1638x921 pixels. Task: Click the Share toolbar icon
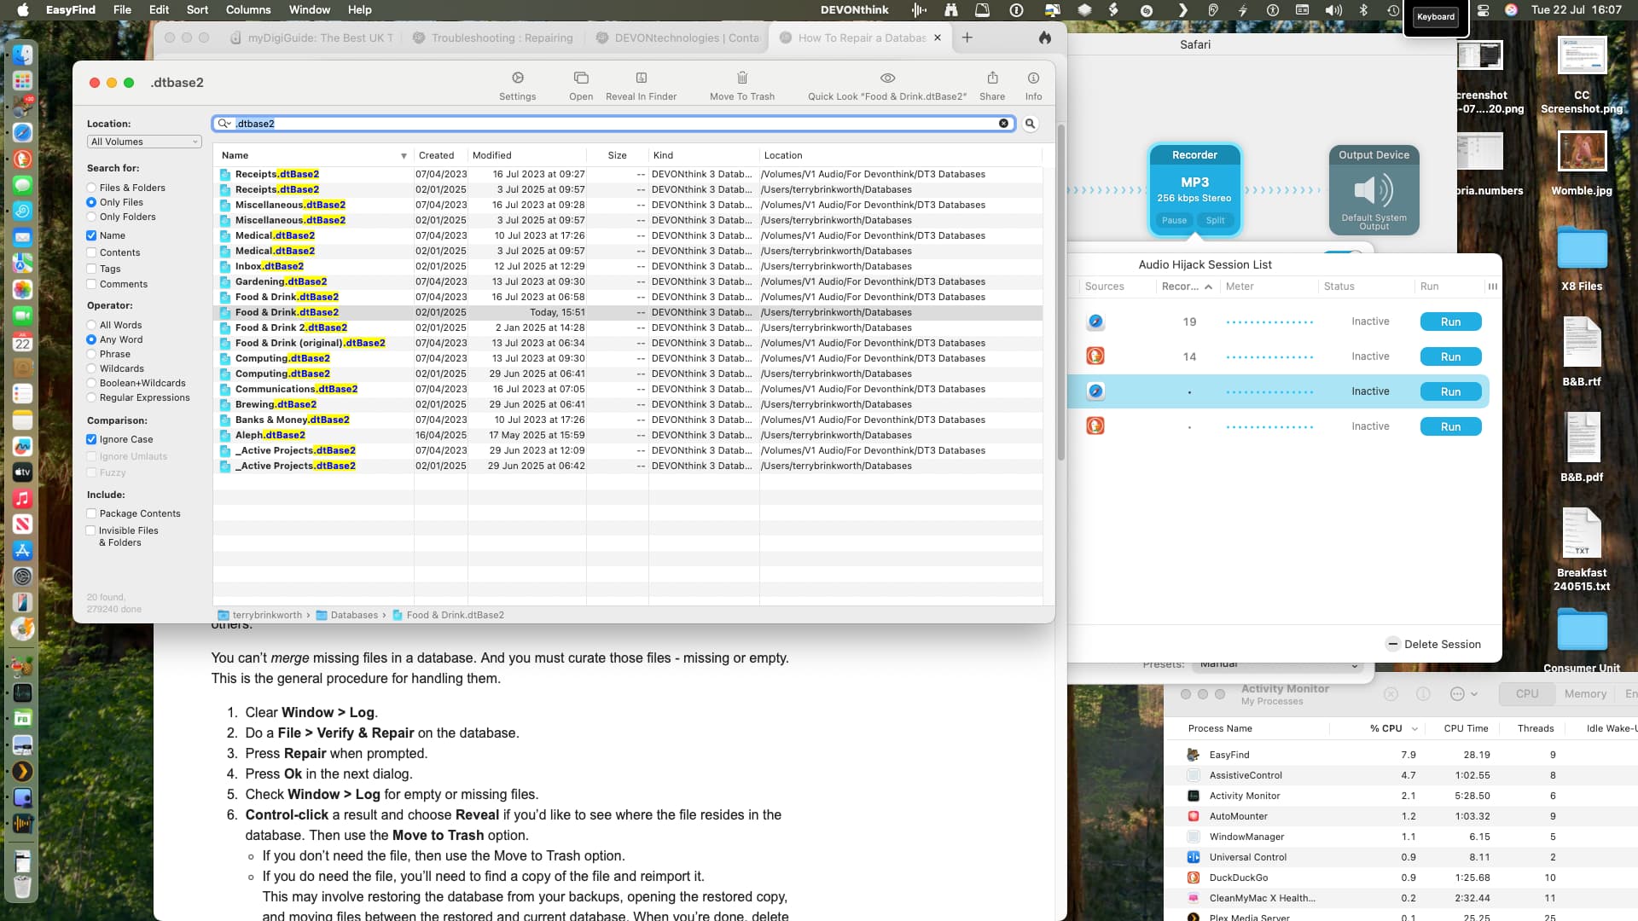click(991, 78)
